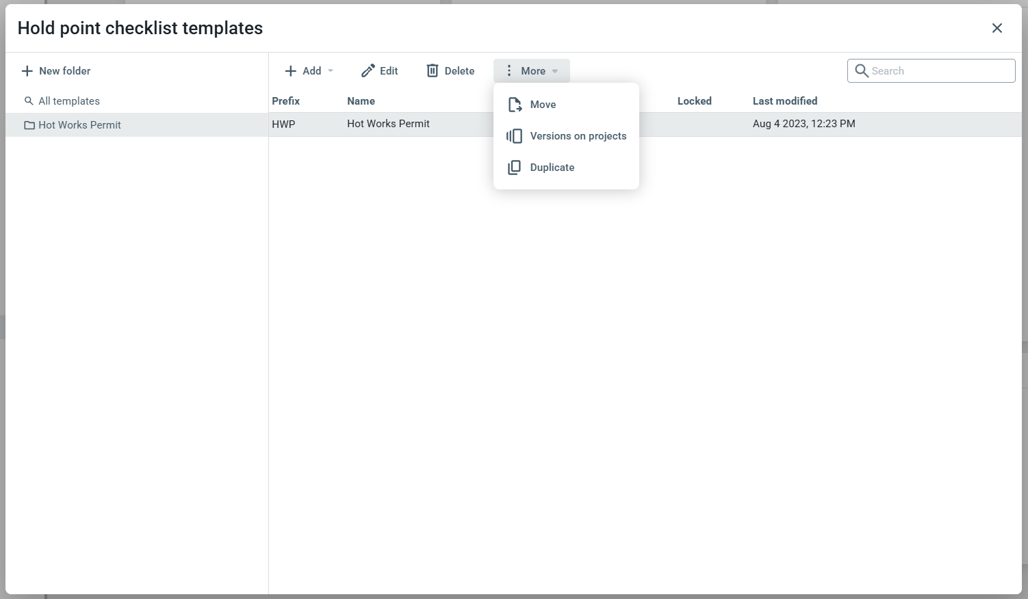Focus the Search input field
Viewport: 1028px width, 599px height.
point(939,71)
